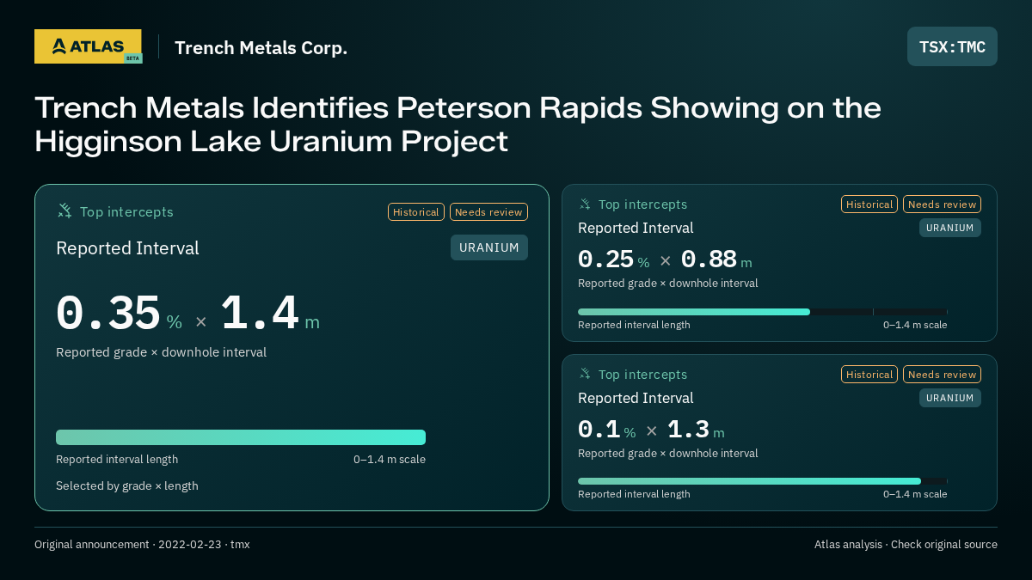Click 'Reported grade × downhole interval' on 0.35% card

click(x=161, y=352)
